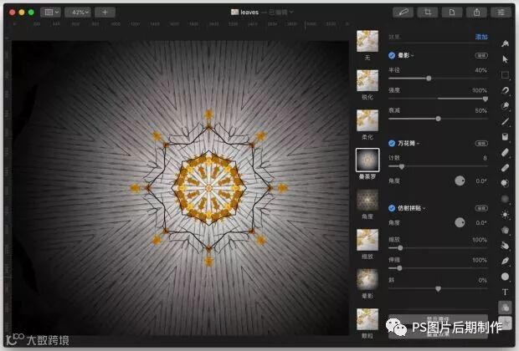Click the 显示原件 button
This screenshot has height=351, width=519.
coord(438,319)
